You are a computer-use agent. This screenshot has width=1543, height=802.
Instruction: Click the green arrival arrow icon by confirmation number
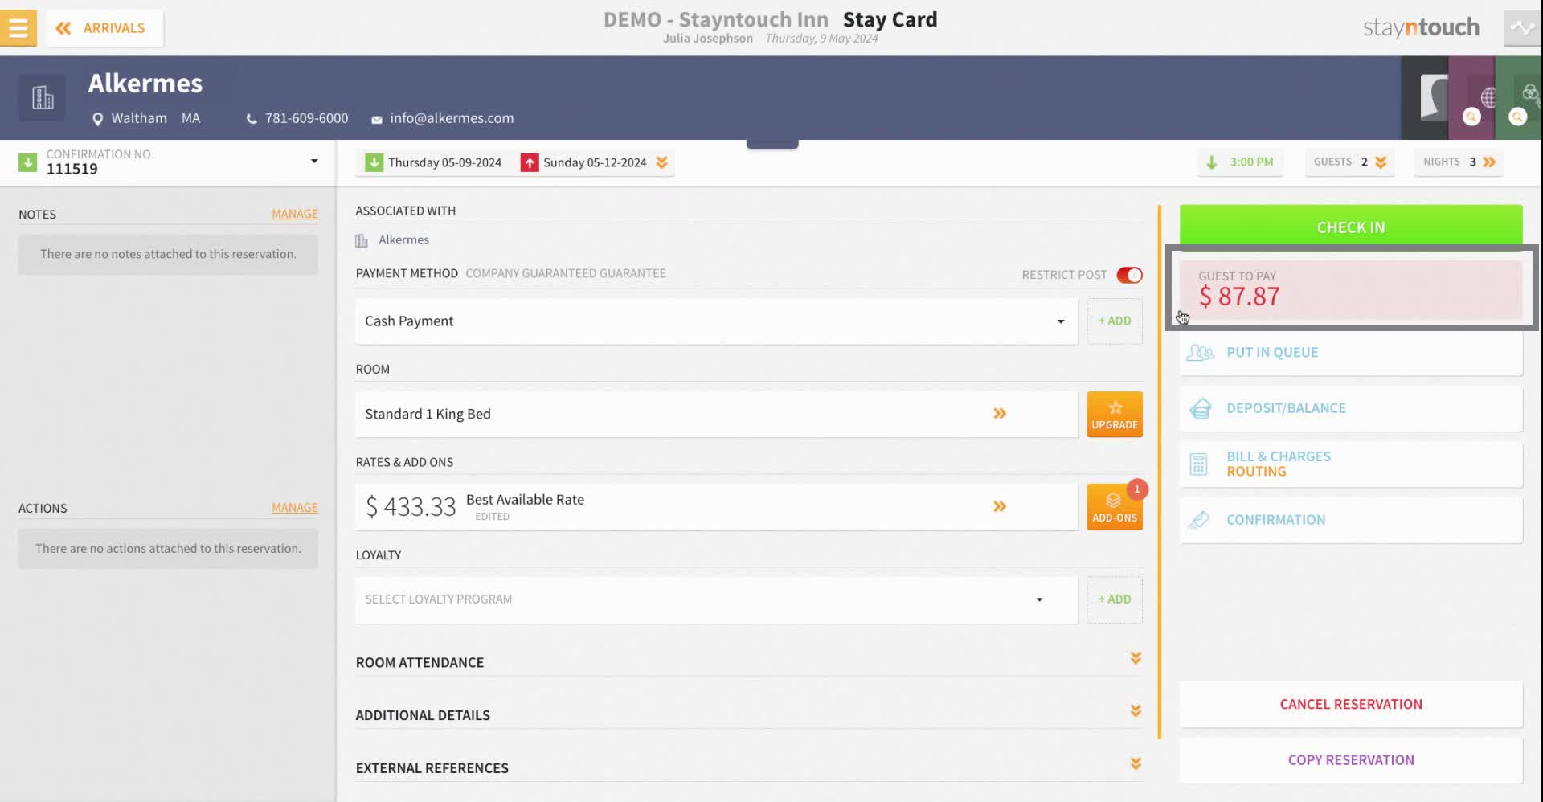tap(28, 162)
